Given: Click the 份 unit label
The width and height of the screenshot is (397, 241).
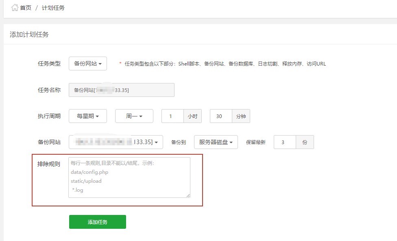Looking at the screenshot, I should pyautogui.click(x=305, y=142).
